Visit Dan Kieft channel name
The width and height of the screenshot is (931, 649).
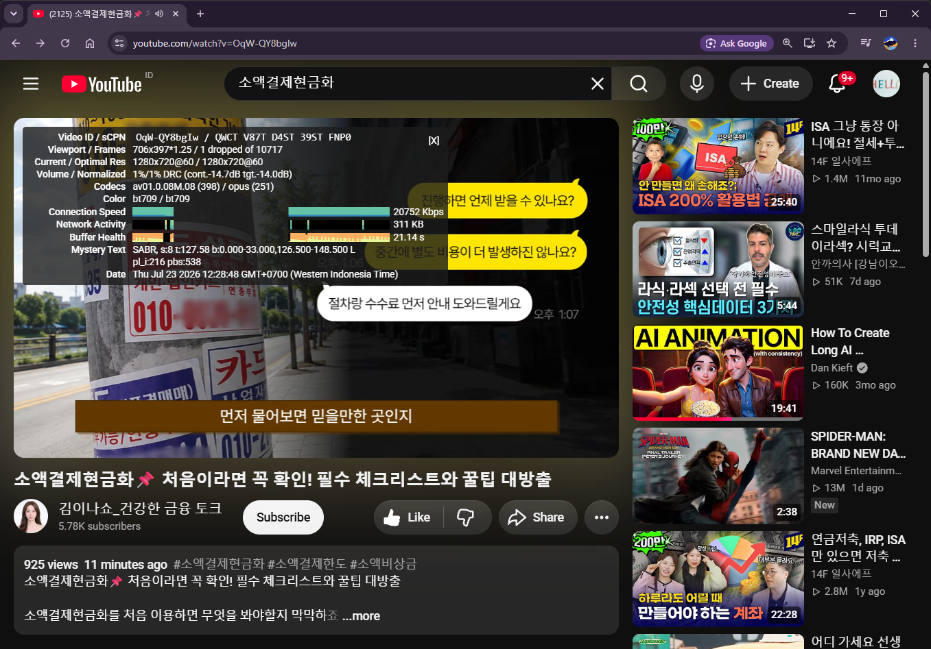coord(832,368)
